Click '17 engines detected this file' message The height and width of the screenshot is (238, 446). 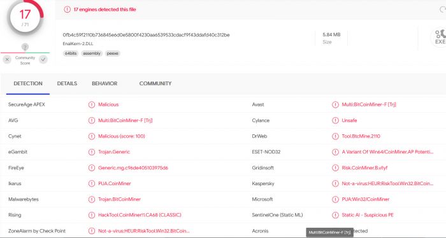104,10
